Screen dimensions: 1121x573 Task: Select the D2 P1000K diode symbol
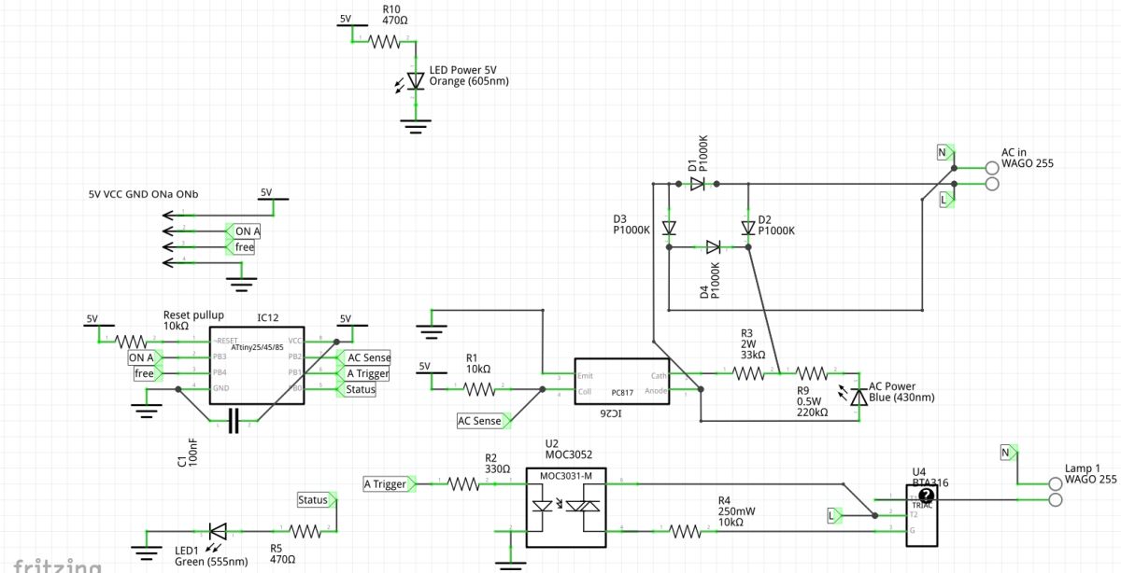tap(747, 228)
